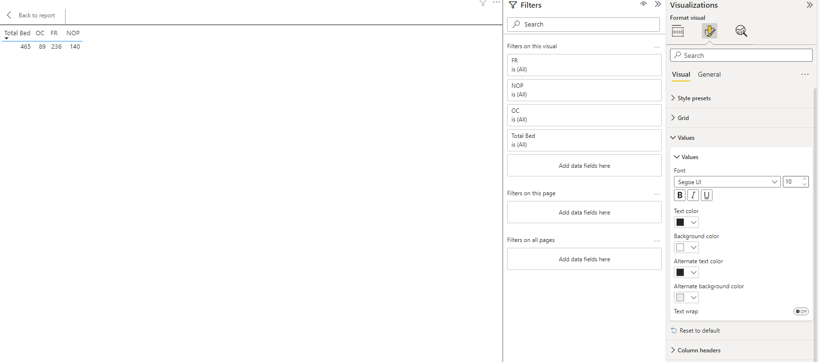Open the NOP filter card
The image size is (819, 362).
click(584, 90)
